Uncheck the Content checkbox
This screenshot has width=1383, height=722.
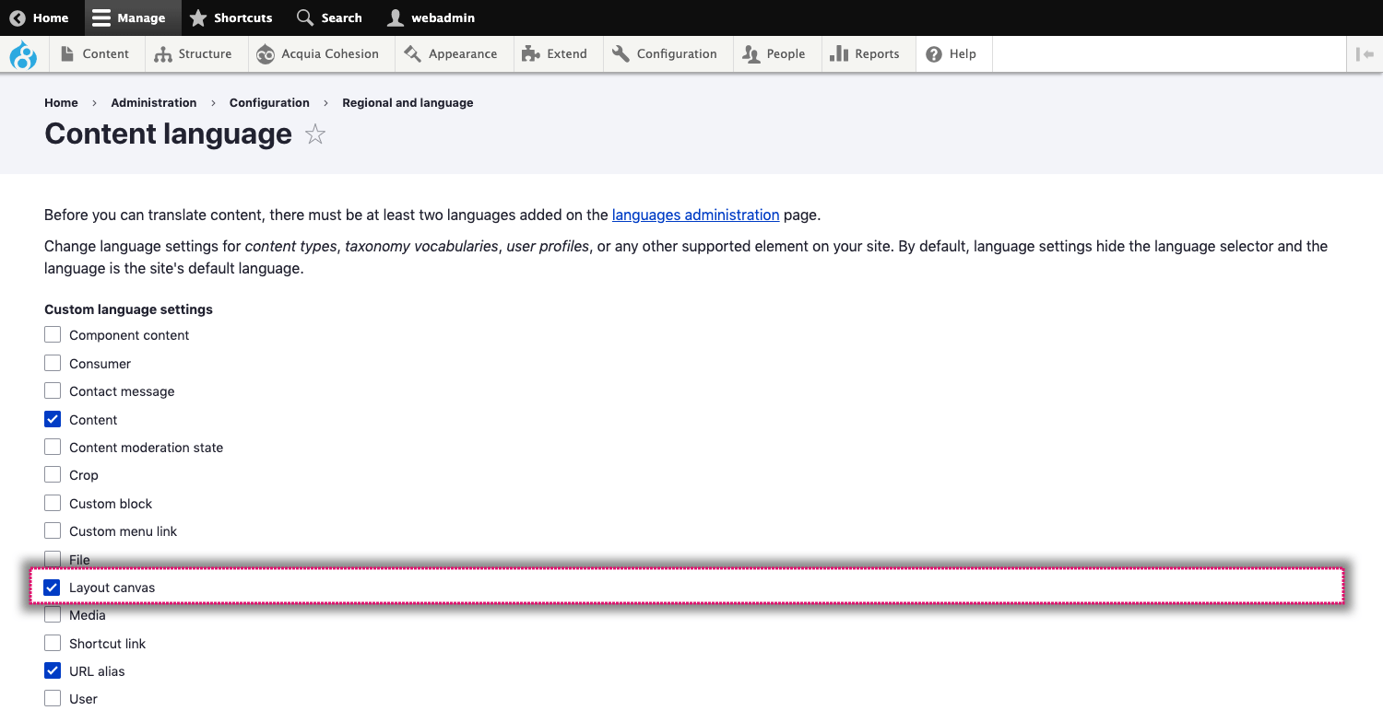[x=53, y=419]
